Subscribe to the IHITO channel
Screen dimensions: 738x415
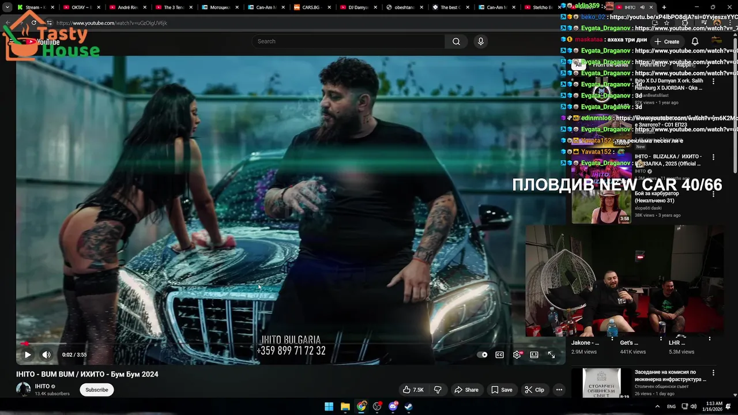coord(97,390)
